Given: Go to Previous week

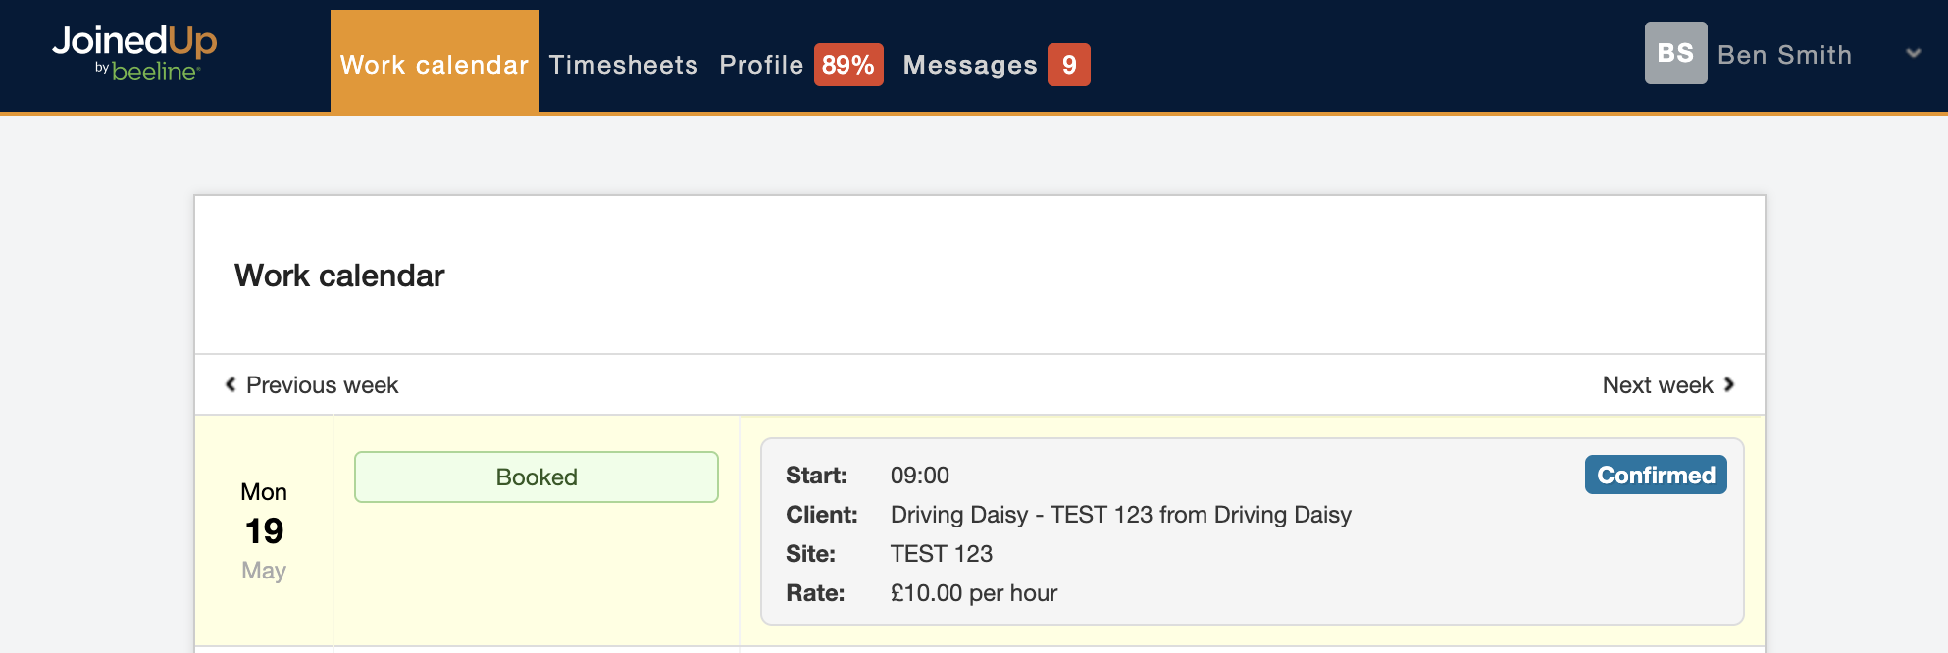Looking at the screenshot, I should tap(322, 385).
